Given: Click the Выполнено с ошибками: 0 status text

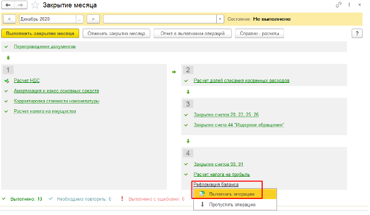Looking at the screenshot, I should pyautogui.click(x=157, y=199).
